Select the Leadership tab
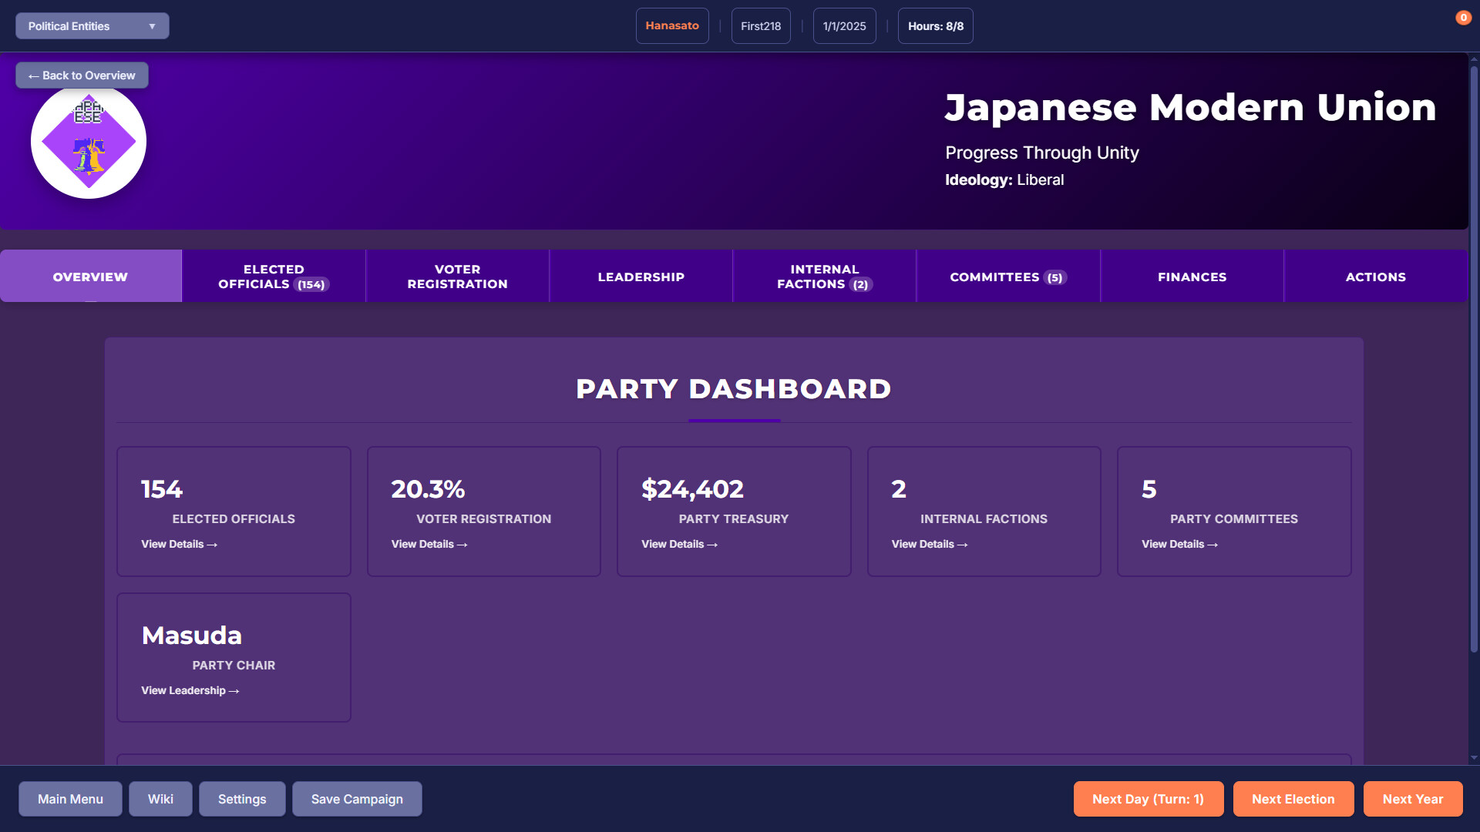Viewport: 1480px width, 832px height. [640, 276]
